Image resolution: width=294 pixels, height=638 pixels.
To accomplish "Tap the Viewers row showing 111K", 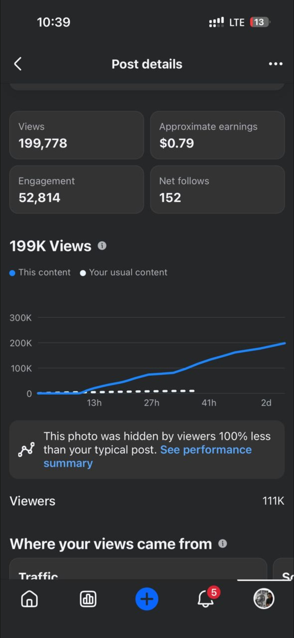I will (x=147, y=501).
